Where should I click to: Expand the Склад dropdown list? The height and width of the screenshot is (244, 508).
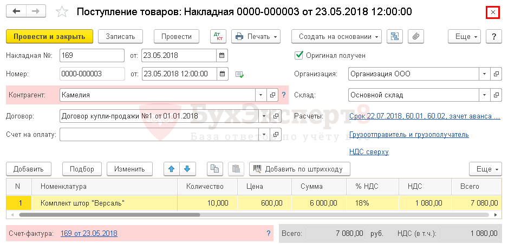(x=484, y=95)
